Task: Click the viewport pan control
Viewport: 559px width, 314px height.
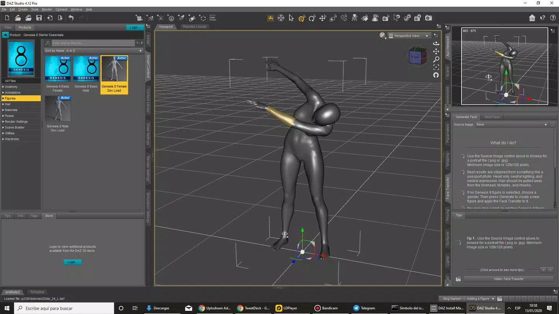Action: pyautogui.click(x=436, y=51)
